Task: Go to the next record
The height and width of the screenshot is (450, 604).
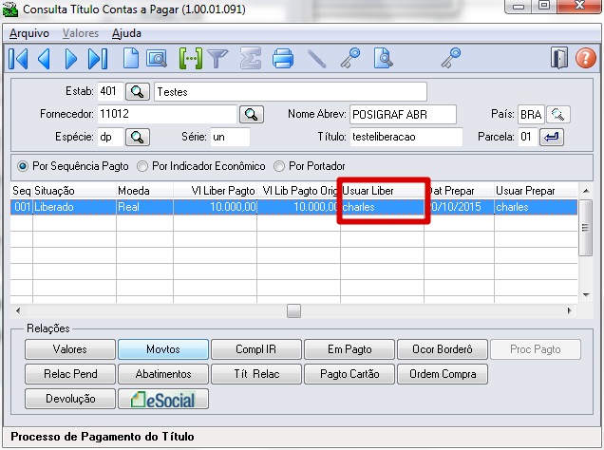Action: pyautogui.click(x=70, y=59)
